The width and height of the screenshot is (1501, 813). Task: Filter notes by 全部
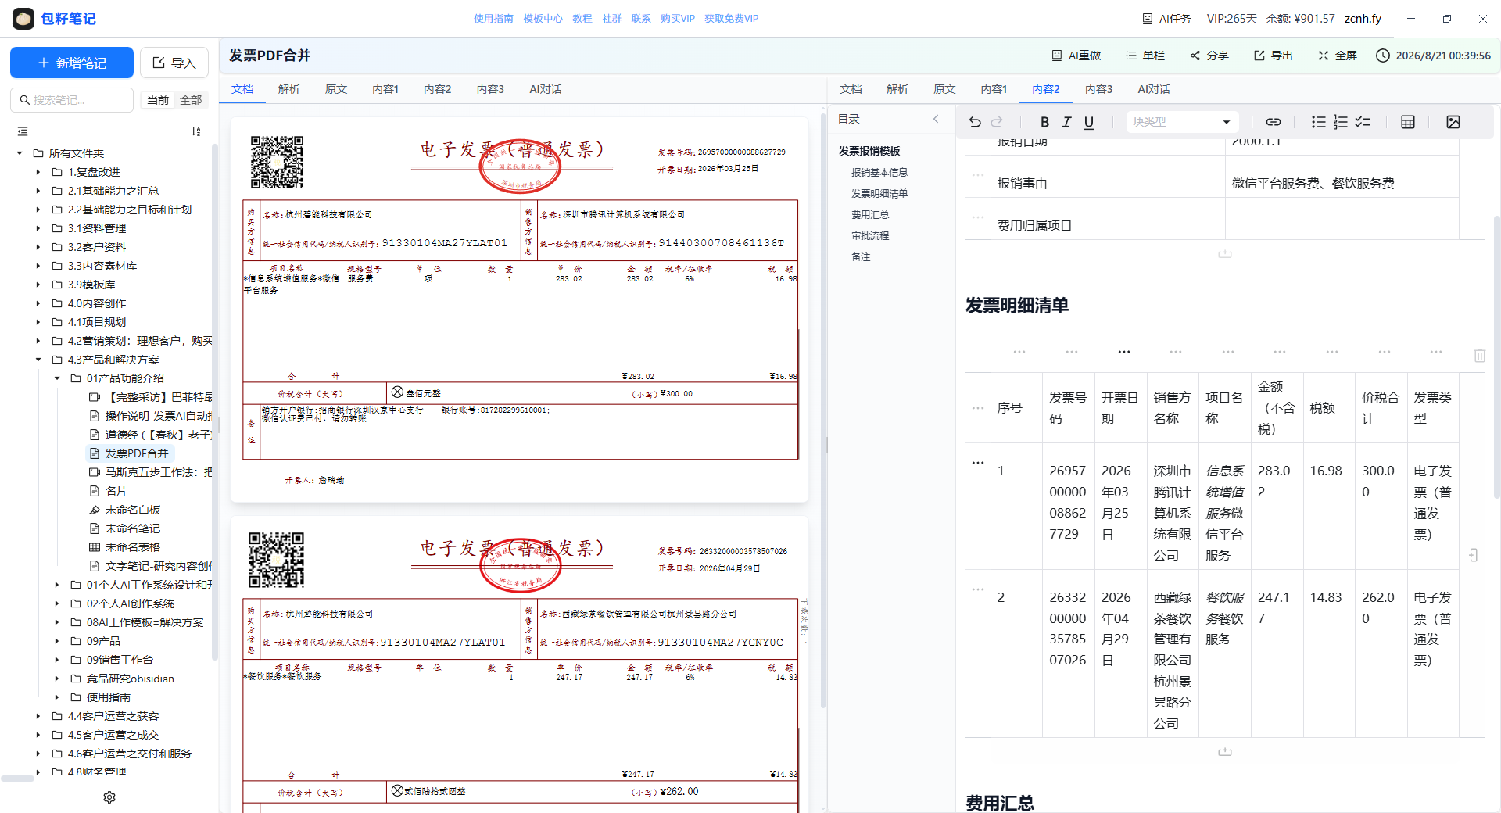pyautogui.click(x=191, y=100)
